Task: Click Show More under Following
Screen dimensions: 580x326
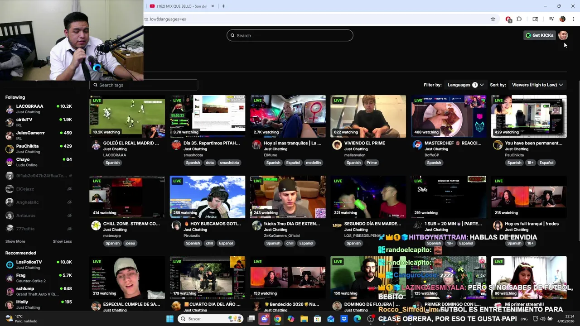Action: (15, 241)
